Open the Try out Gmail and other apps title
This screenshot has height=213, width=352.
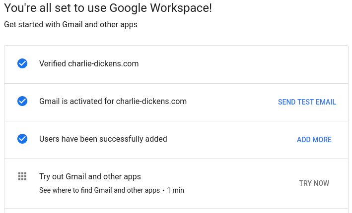pyautogui.click(x=90, y=176)
